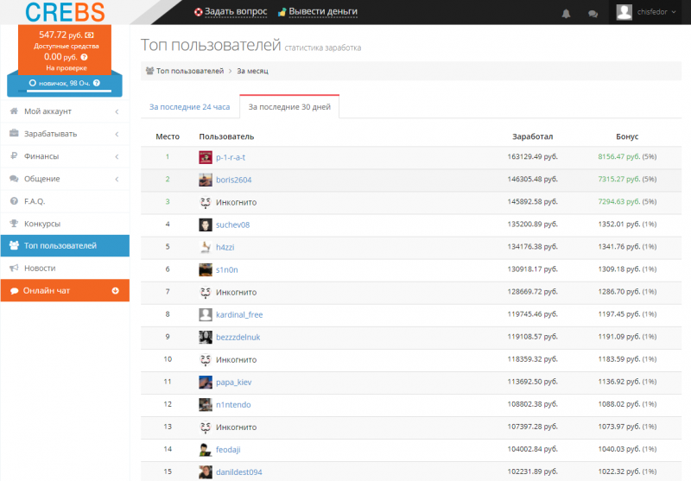Screen dimensions: 691x481
Task: Open the F.A.Q. sidebar item
Action: 65,201
